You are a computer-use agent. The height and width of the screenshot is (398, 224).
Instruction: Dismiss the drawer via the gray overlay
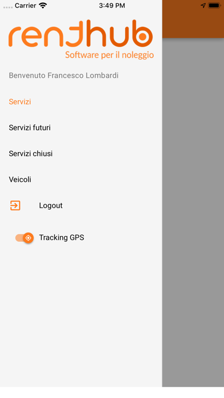193,212
